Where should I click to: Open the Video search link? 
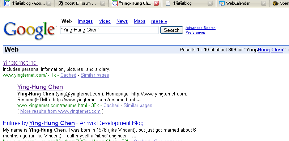pyautogui.click(x=105, y=21)
